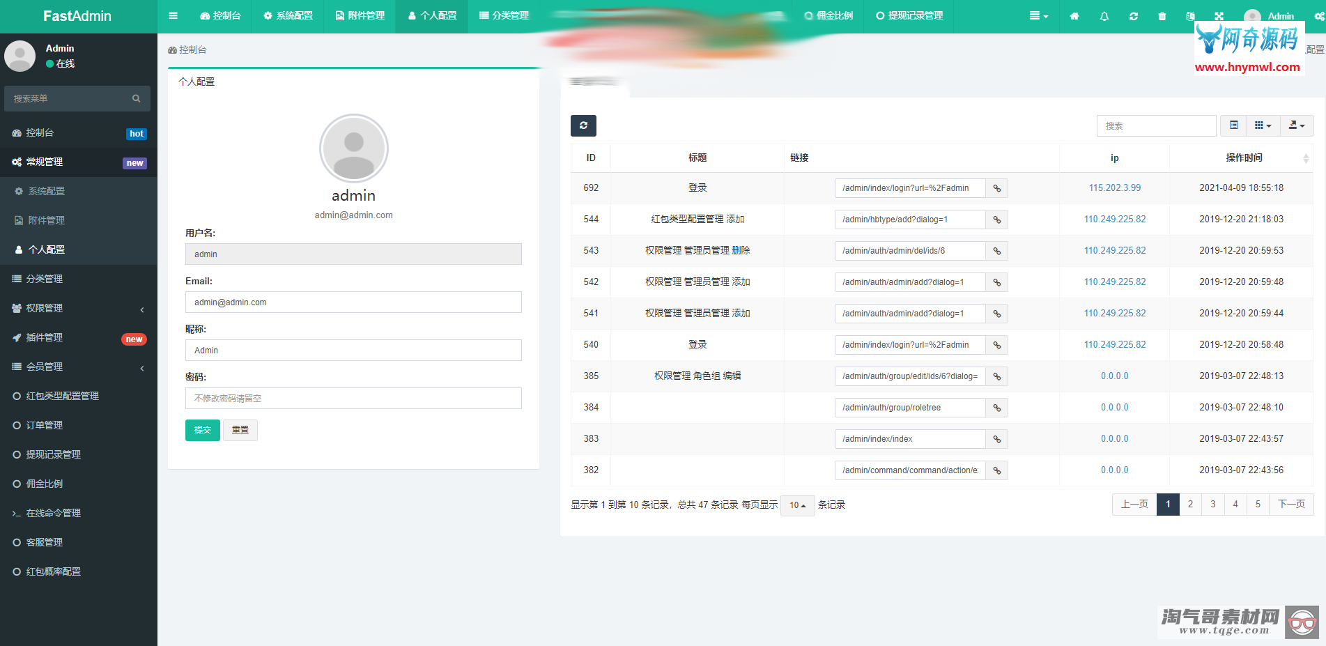Viewport: 1326px width, 646px height.
Task: Expand the 会员管理 sidebar menu
Action: coord(78,367)
